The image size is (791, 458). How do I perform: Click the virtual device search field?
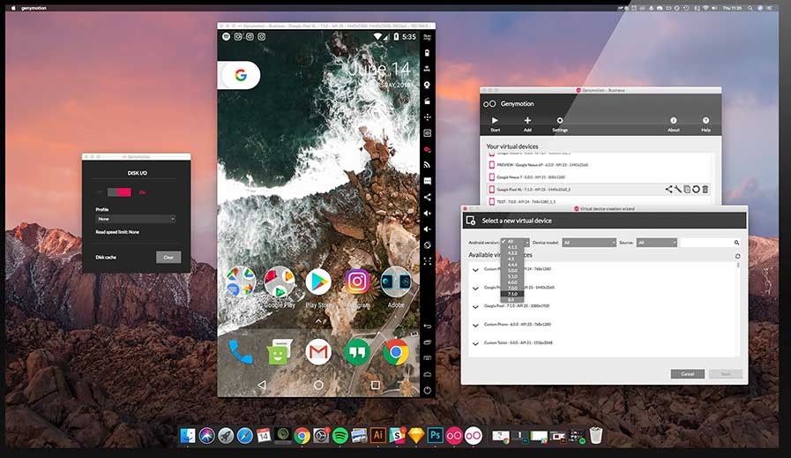point(707,242)
